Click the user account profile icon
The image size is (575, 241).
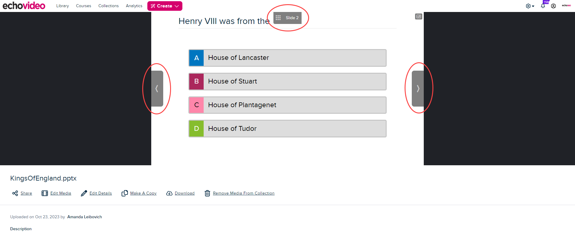553,6
